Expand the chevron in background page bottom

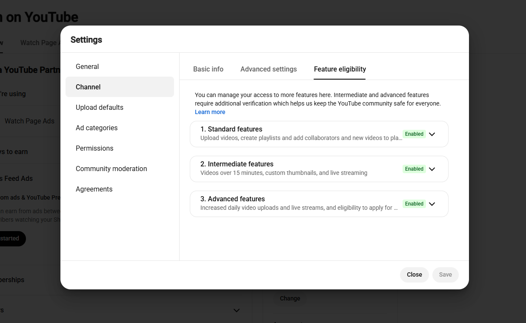237,310
